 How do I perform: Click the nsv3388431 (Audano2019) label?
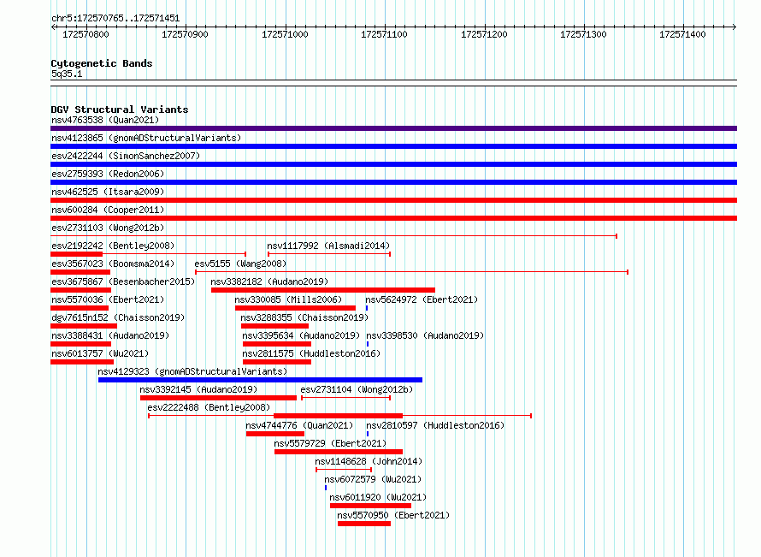110,335
